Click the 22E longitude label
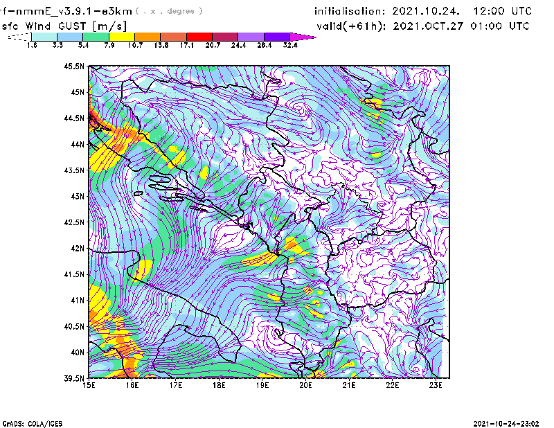Screen dimensions: 554x428 [392, 385]
